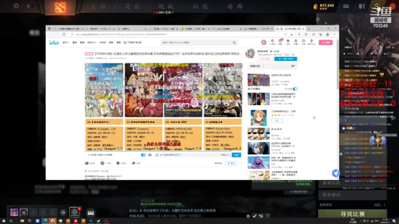Click the Dota 2 player avatar portrait
Image resolution: width=399 pixels, height=224 pixels.
14,212
